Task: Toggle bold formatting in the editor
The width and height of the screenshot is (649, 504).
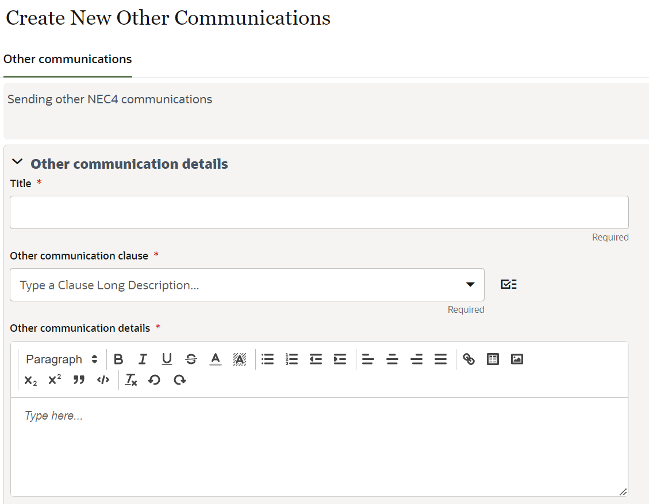Action: (119, 359)
